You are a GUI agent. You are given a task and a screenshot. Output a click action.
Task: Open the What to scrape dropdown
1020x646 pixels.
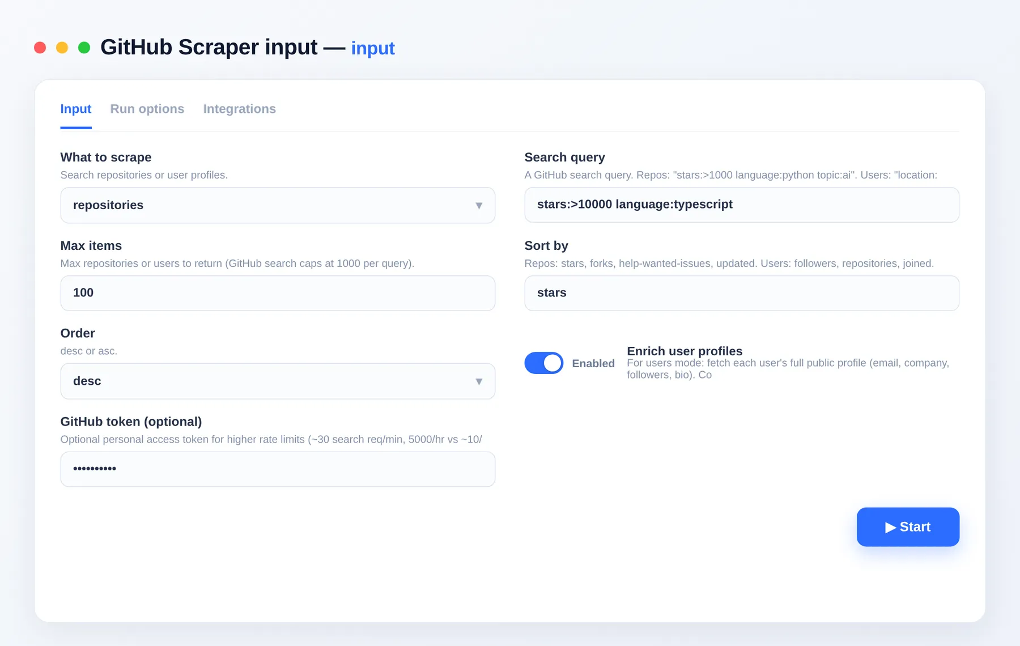click(x=278, y=205)
